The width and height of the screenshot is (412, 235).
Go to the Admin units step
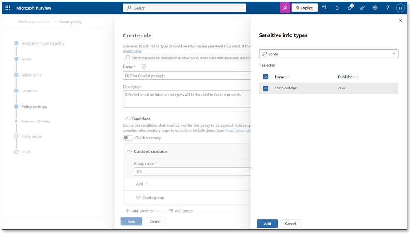(31, 75)
